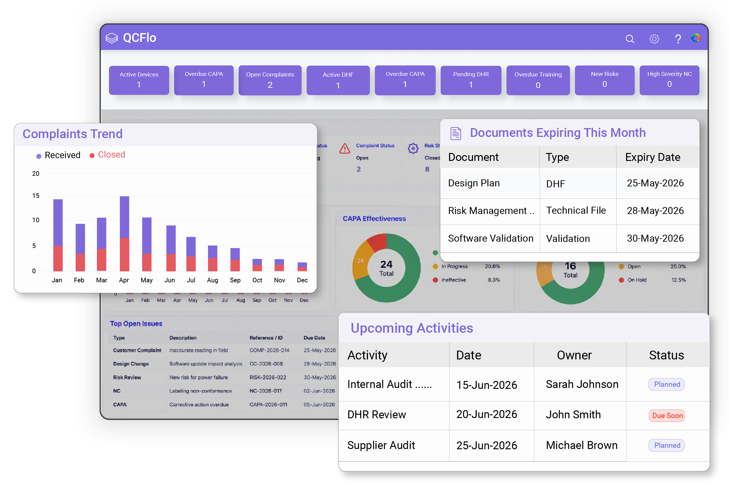The width and height of the screenshot is (729, 486).
Task: Open the settings gear in header
Action: (x=654, y=39)
